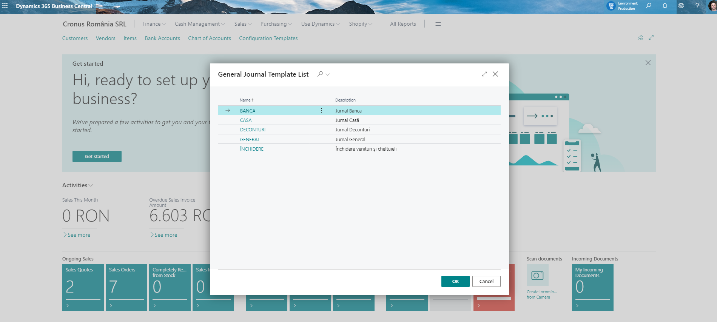Click the Închidere venituri și cheltuieli cell
The height and width of the screenshot is (322, 717).
(366, 149)
